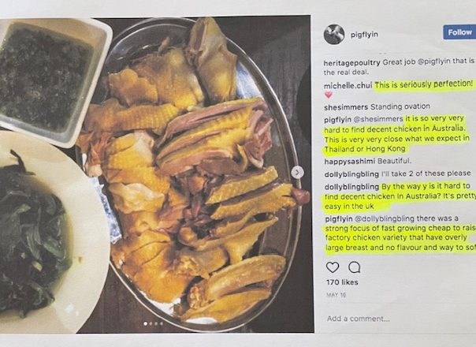Select first carousel dot indicator
The height and width of the screenshot is (347, 476).
pos(146,323)
